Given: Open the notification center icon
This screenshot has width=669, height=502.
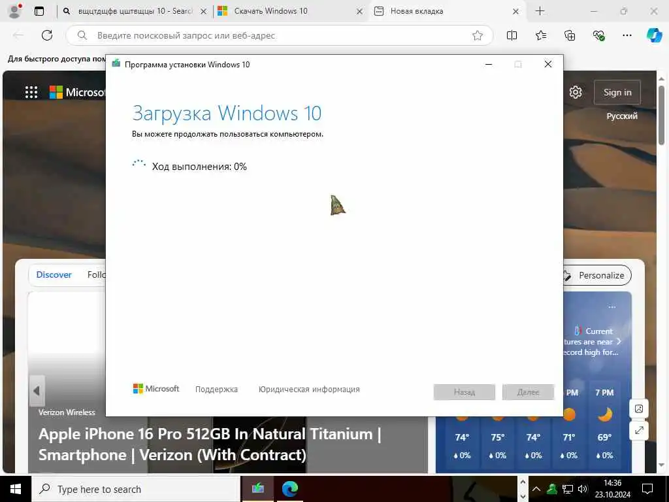Looking at the screenshot, I should click(x=647, y=489).
